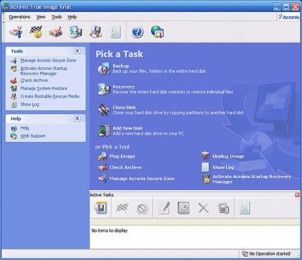Click the stop circle icon in Active Tasks
Screen dimensions: 302x260
[142, 208]
